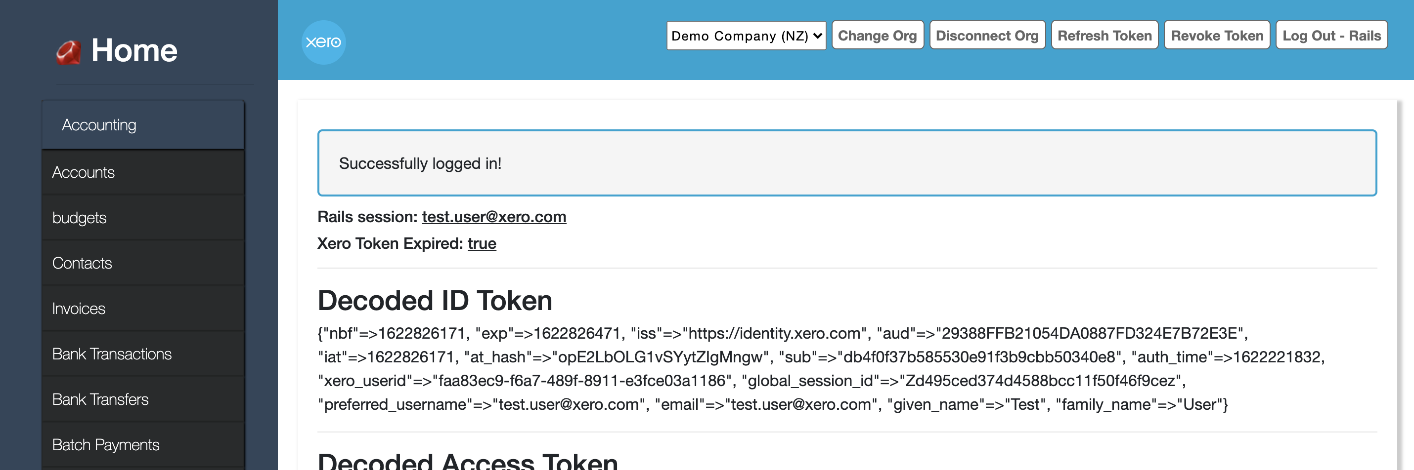Screen dimensions: 1414x470
Task: Click the Disconnect Org button
Action: pos(987,35)
